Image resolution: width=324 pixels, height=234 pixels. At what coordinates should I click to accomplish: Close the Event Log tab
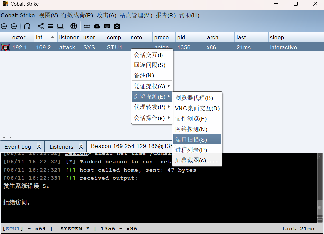39,147
